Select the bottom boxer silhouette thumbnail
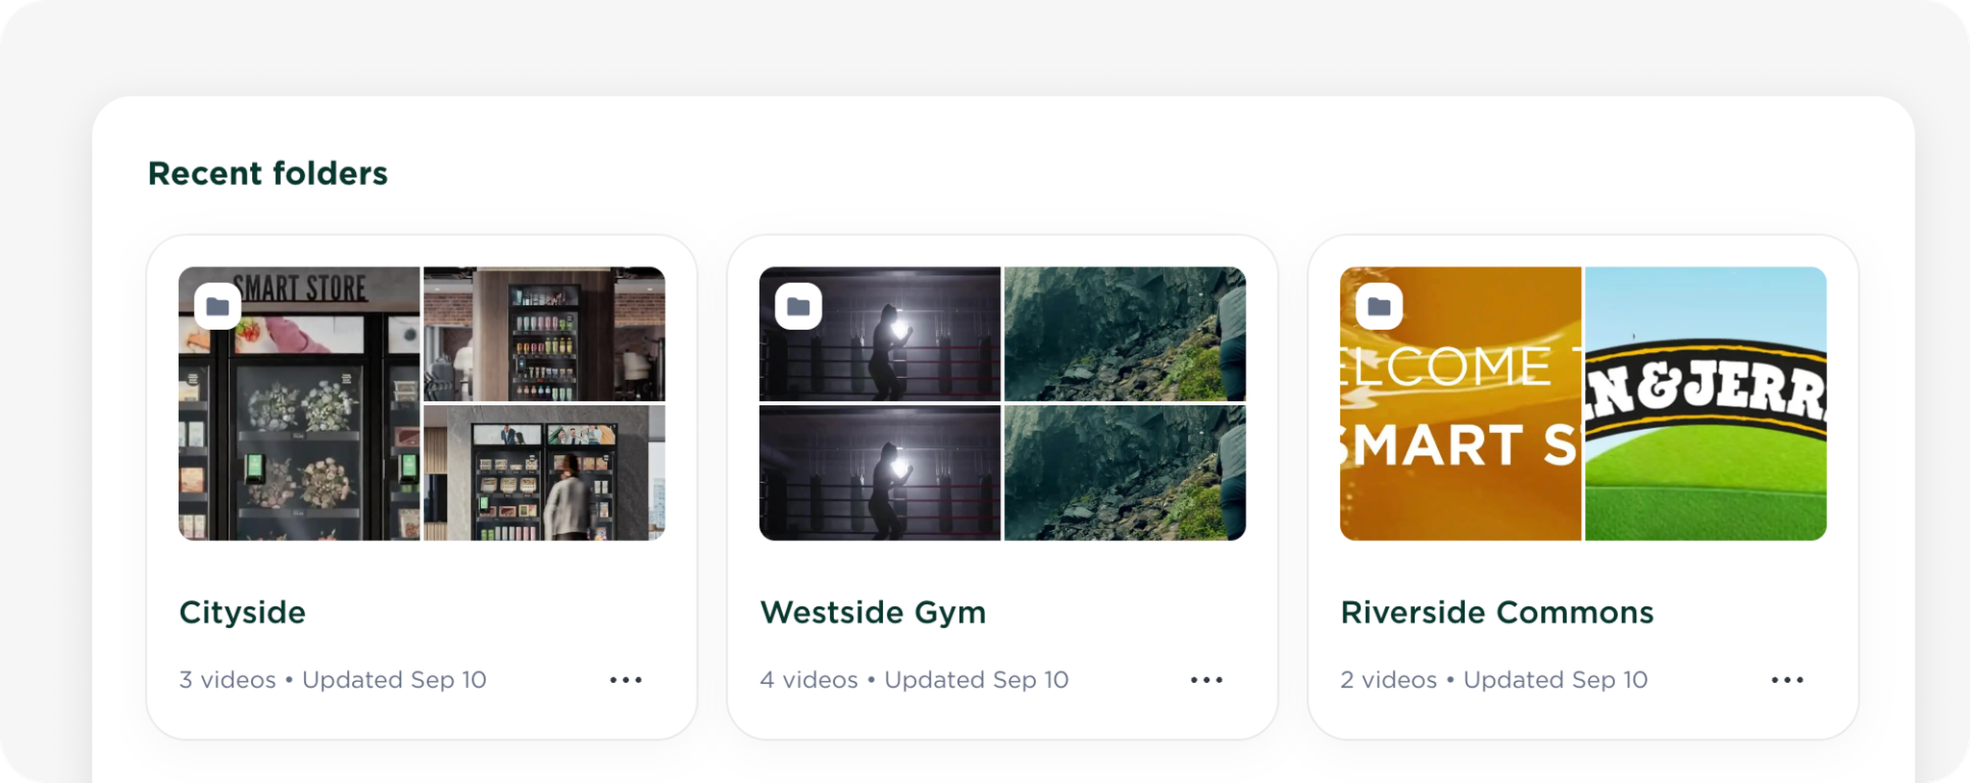This screenshot has height=783, width=1970. (x=880, y=473)
